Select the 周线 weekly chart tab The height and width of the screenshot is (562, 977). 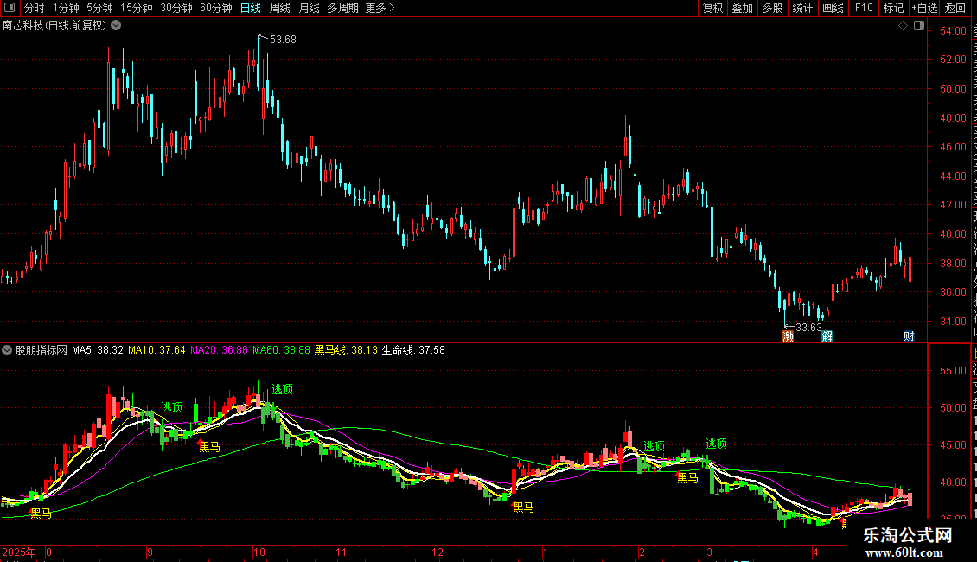[280, 8]
